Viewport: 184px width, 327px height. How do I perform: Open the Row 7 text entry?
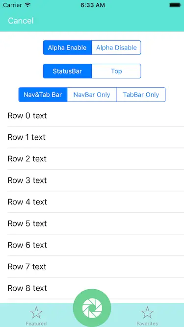92,267
